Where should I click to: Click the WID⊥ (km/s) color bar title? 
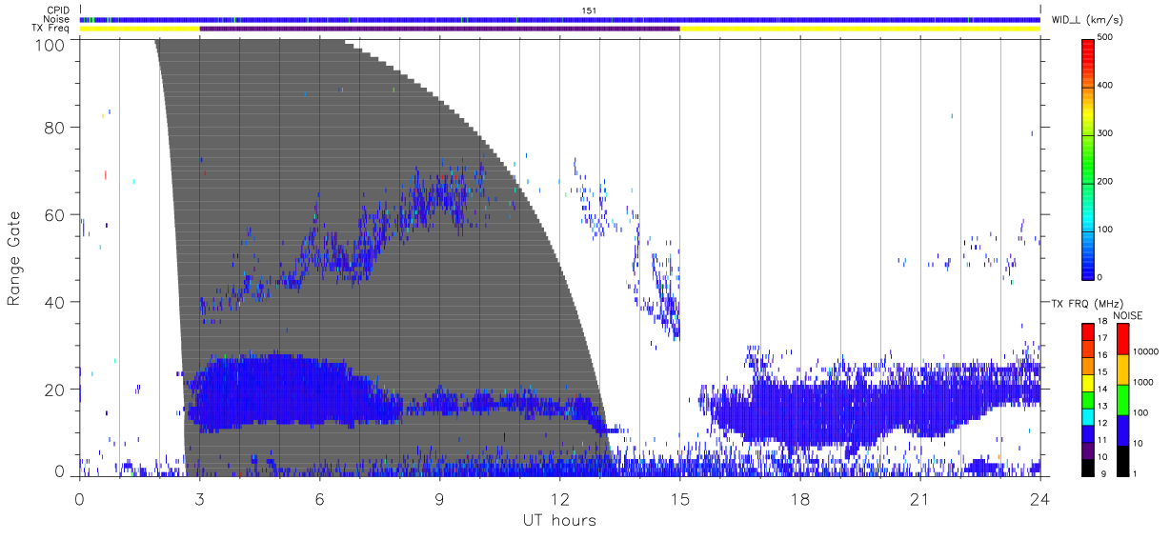1086,19
